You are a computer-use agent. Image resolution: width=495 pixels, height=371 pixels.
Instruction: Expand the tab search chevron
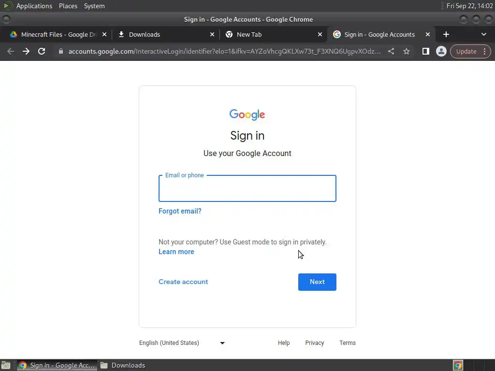click(483, 34)
